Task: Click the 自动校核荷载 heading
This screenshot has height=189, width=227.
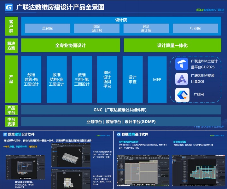Action: tap(180, 142)
